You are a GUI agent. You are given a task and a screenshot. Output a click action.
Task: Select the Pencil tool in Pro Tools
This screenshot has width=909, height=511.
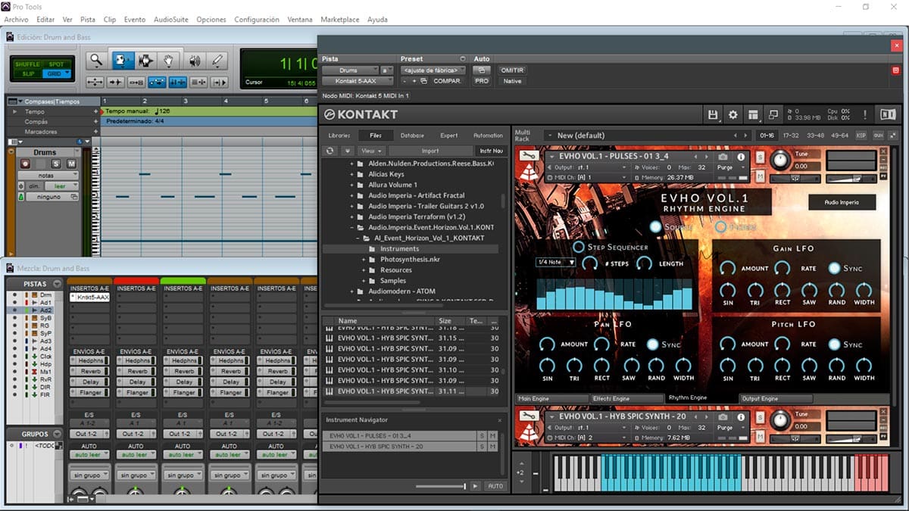pos(217,61)
